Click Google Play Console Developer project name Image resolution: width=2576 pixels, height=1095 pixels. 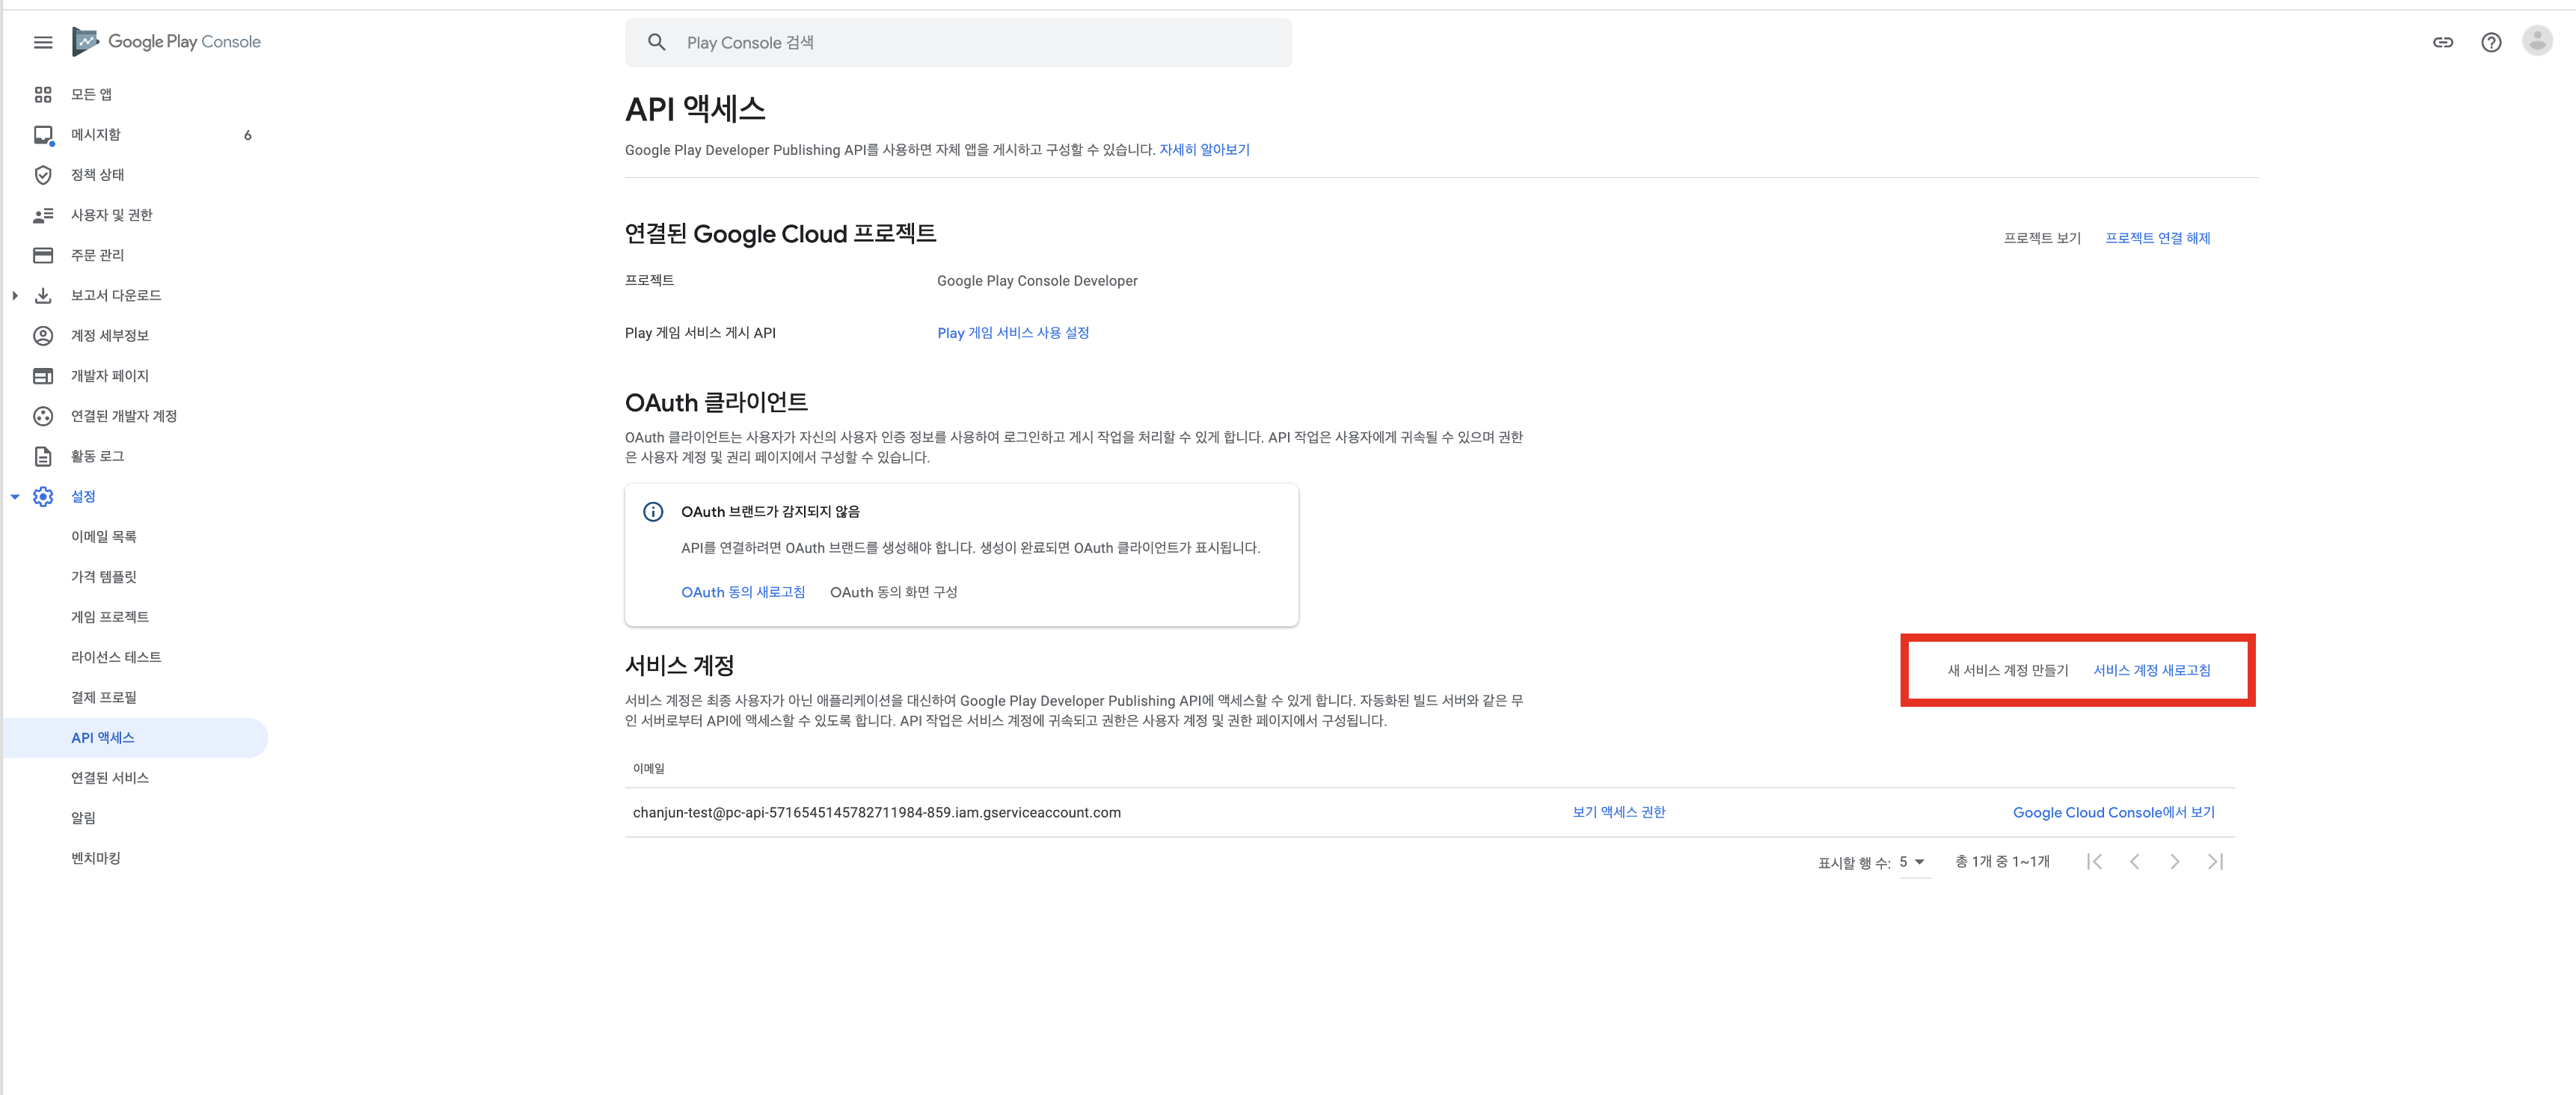pyautogui.click(x=1037, y=281)
